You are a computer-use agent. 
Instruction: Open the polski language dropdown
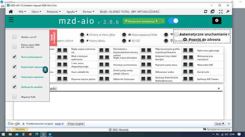tap(59, 124)
